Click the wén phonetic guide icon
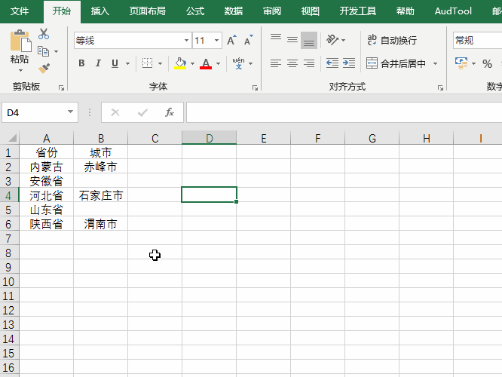This screenshot has width=502, height=377. click(238, 63)
